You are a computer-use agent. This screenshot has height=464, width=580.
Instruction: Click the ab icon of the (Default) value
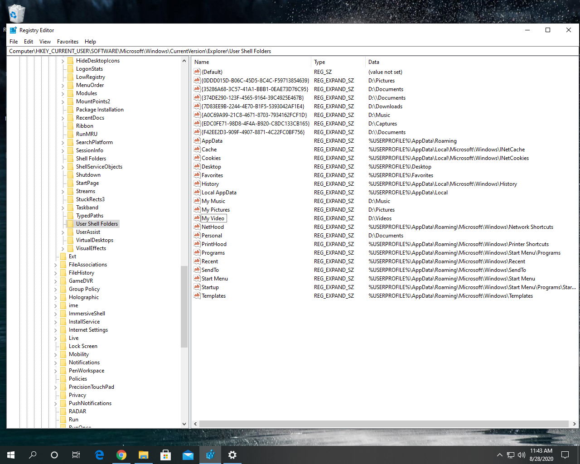(197, 72)
